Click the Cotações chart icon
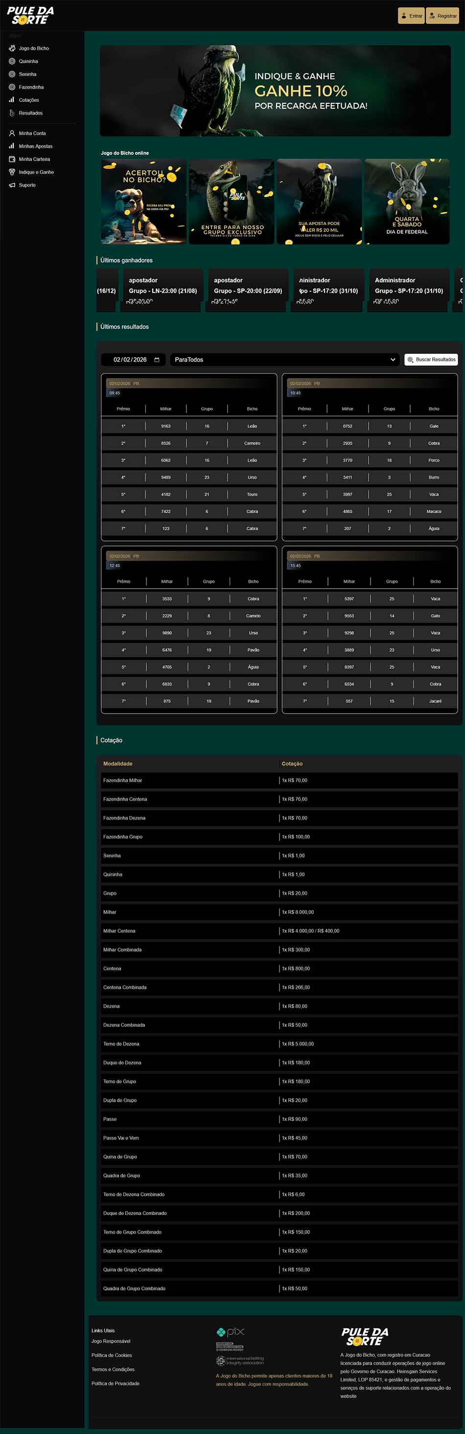This screenshot has height=1434, width=465. coord(12,100)
